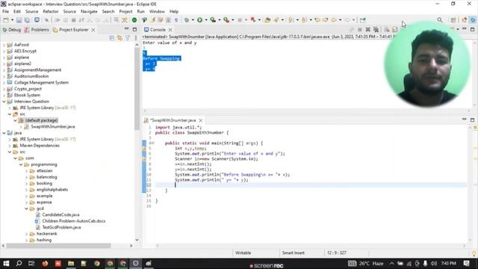Image resolution: width=478 pixels, height=269 pixels.
Task: Toggle Scroll Lock in Console toolbar
Action: (x=395, y=30)
